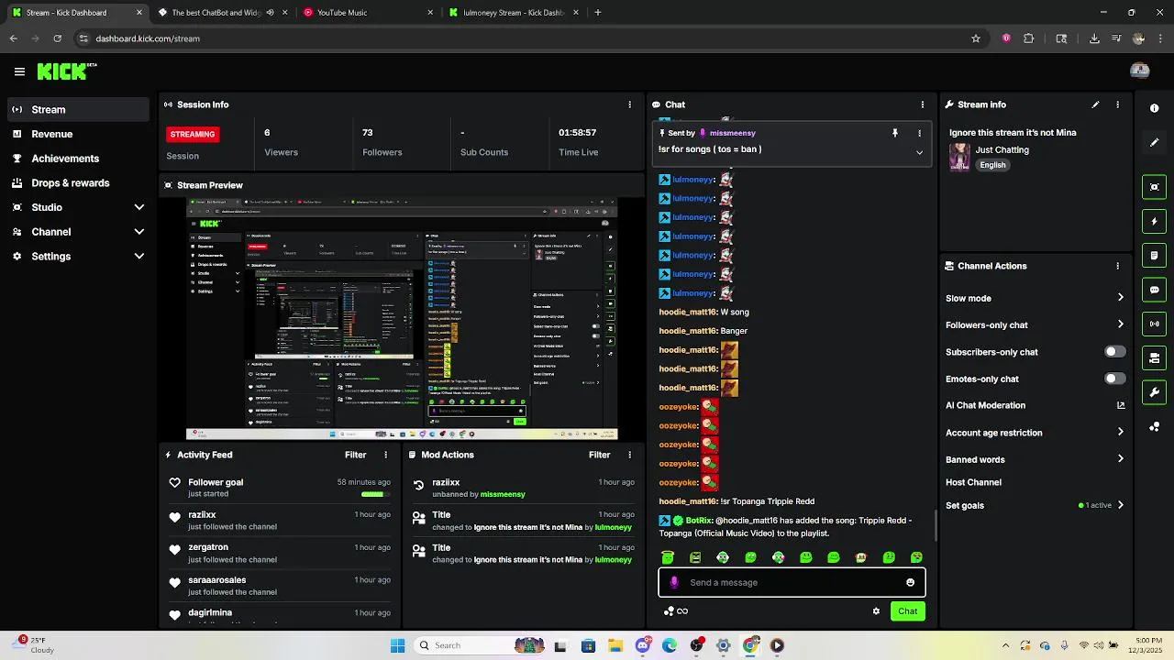Open the emoji picker in message box

pyautogui.click(x=910, y=582)
